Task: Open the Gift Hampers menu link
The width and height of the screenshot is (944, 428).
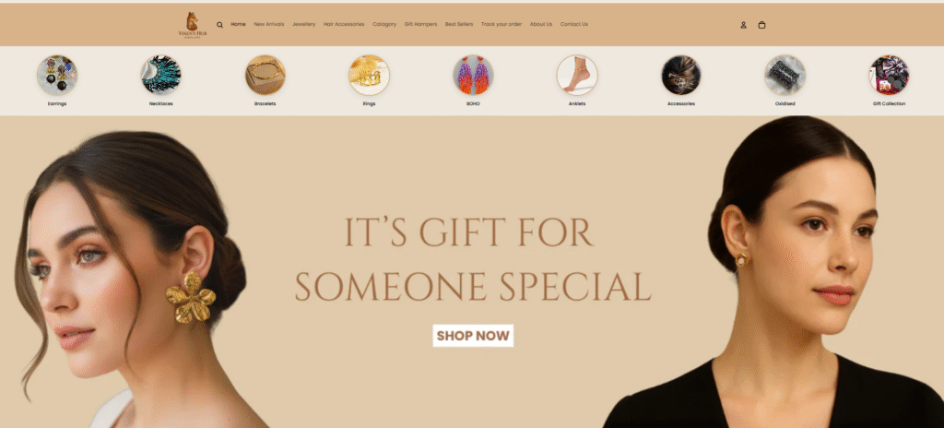Action: point(420,25)
